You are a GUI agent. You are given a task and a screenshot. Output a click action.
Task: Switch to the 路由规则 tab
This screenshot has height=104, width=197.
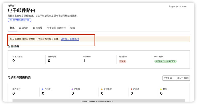tap(24, 28)
